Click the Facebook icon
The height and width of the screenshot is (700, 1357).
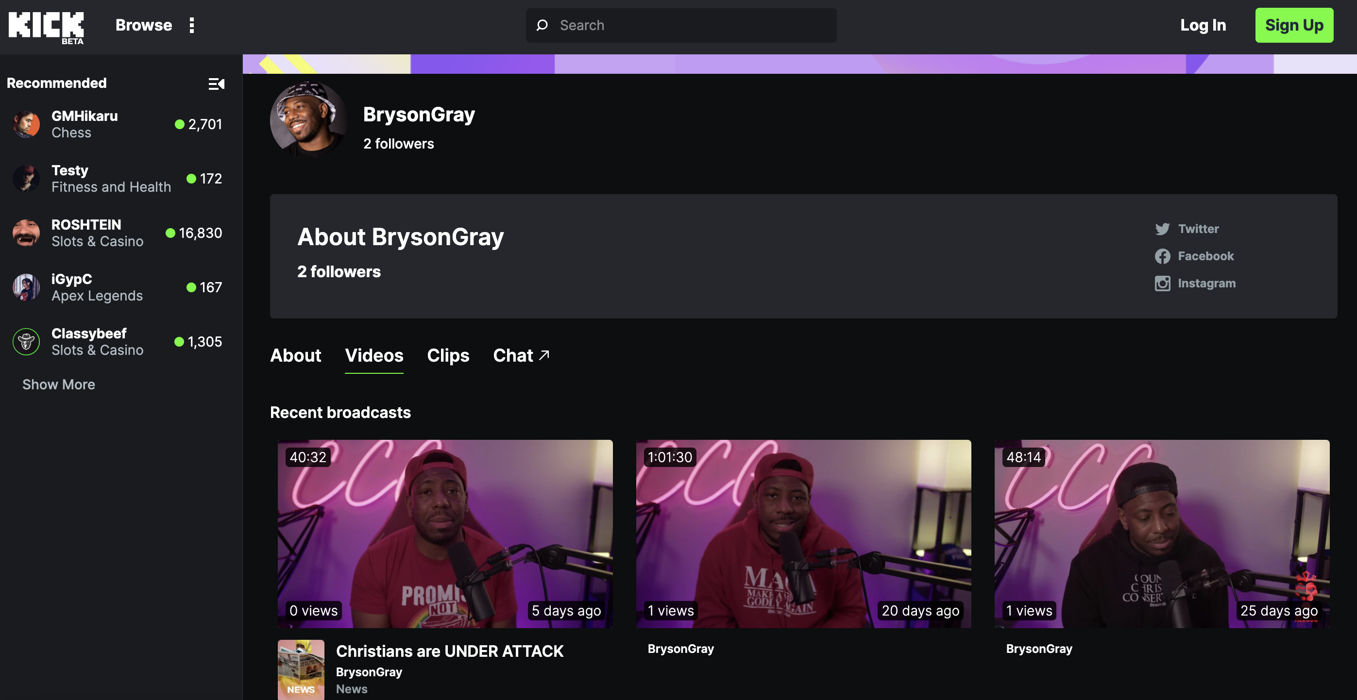pos(1162,256)
